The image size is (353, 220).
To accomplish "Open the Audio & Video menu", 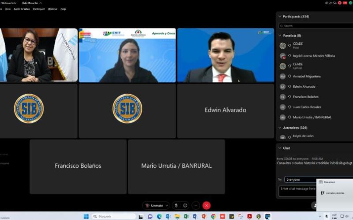I will (22, 9).
